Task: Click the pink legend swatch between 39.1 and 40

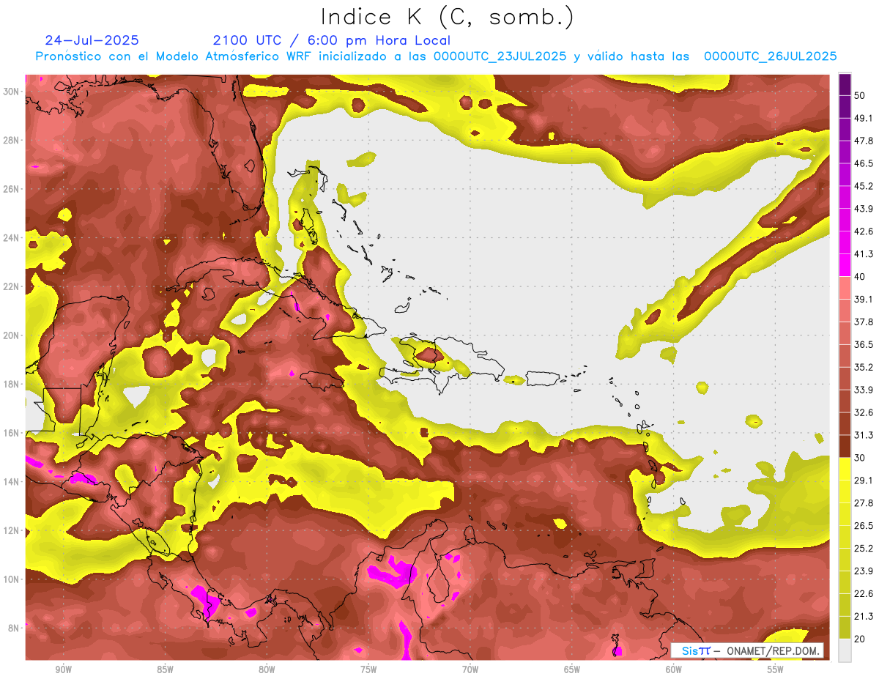Action: pos(845,288)
